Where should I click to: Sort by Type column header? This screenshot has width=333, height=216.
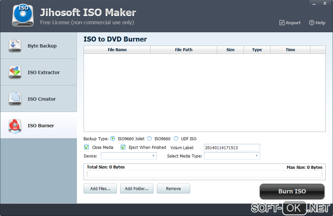[257, 50]
